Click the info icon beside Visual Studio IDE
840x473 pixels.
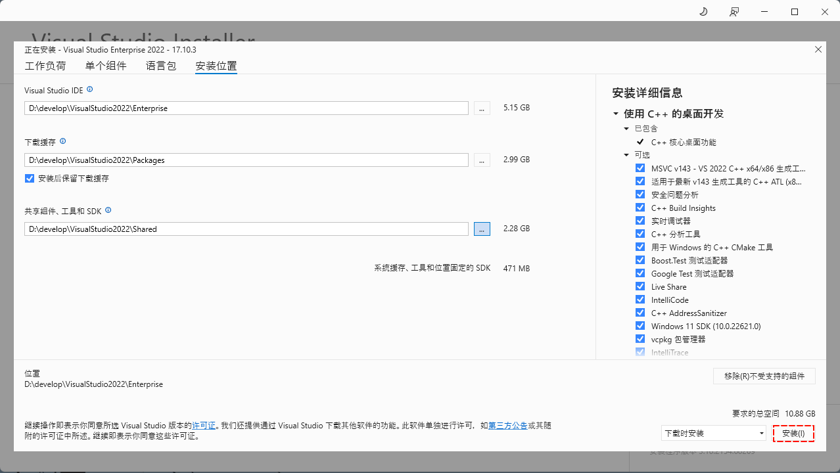coord(90,89)
